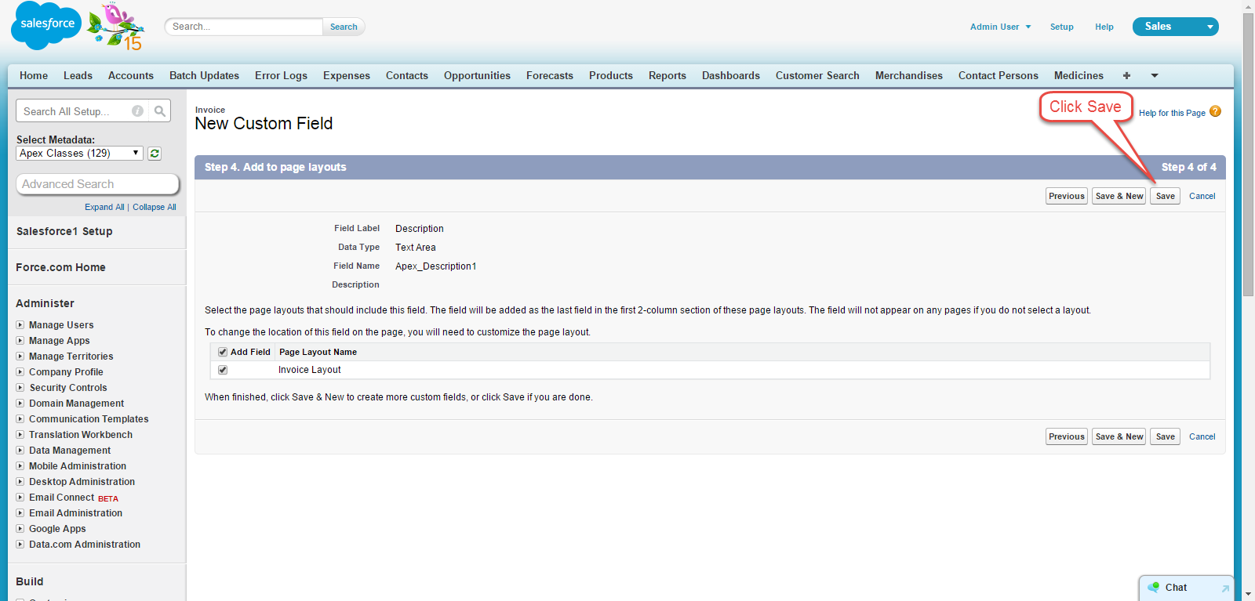Uncheck the Invoice Layout checkbox
Image resolution: width=1255 pixels, height=601 pixels.
[223, 370]
